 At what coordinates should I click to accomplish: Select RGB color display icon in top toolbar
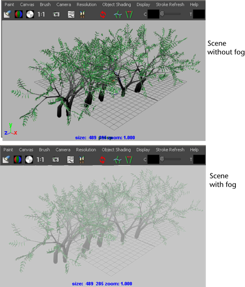pyautogui.click(x=18, y=14)
